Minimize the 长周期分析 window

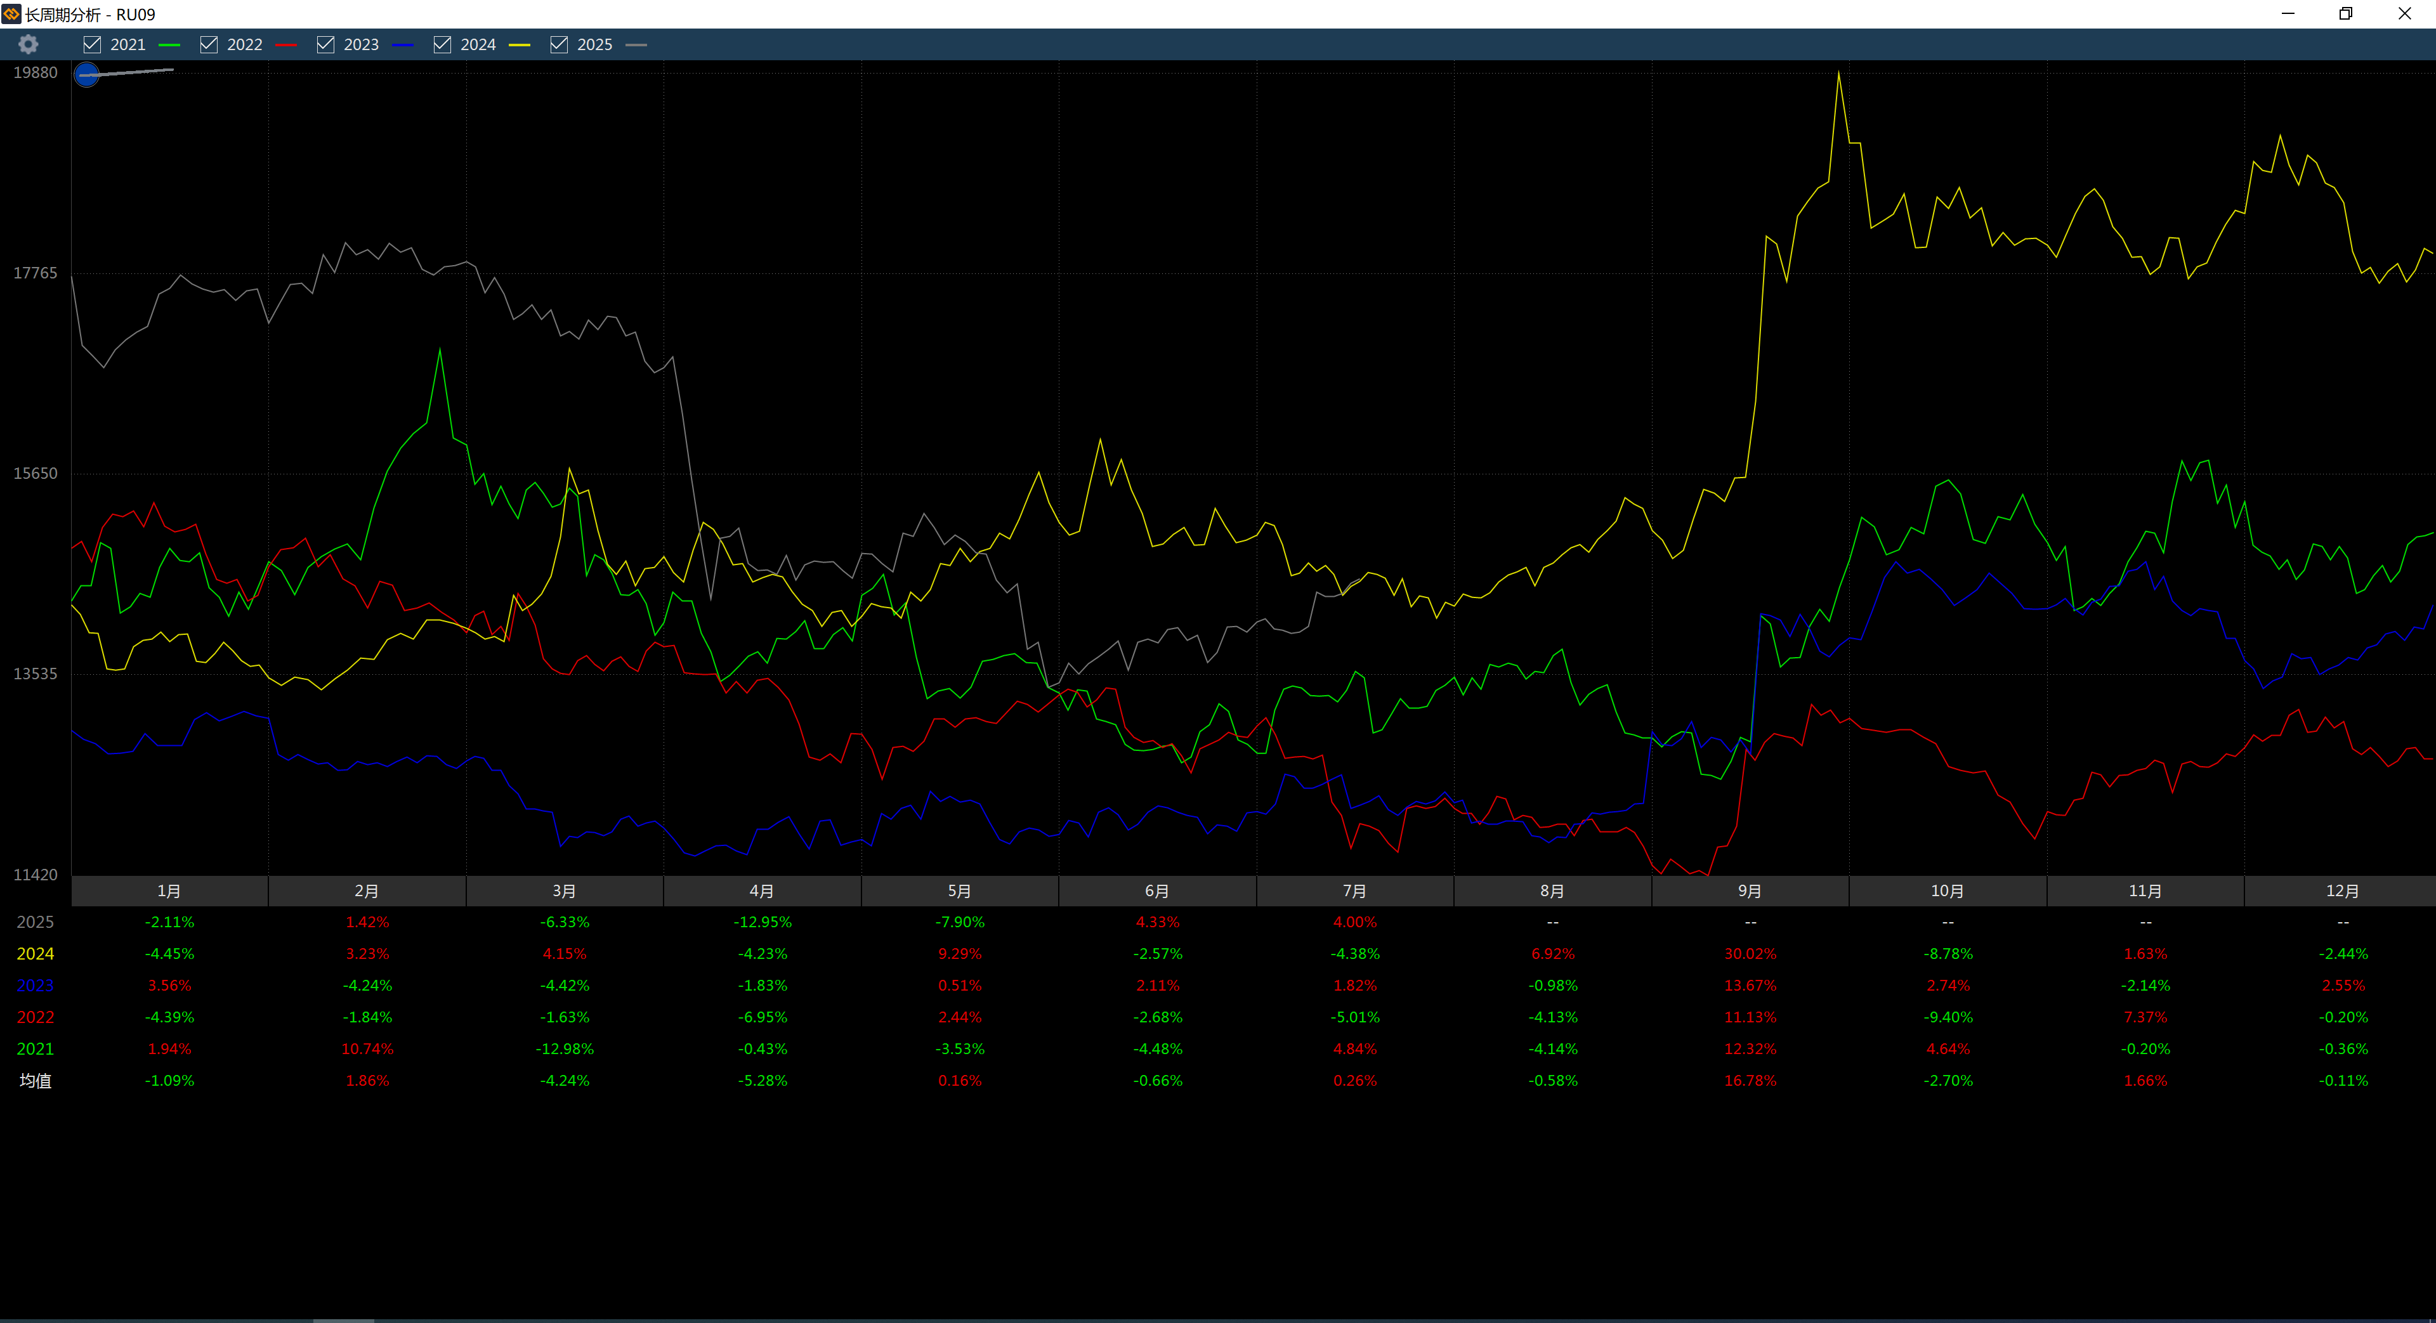click(2288, 13)
